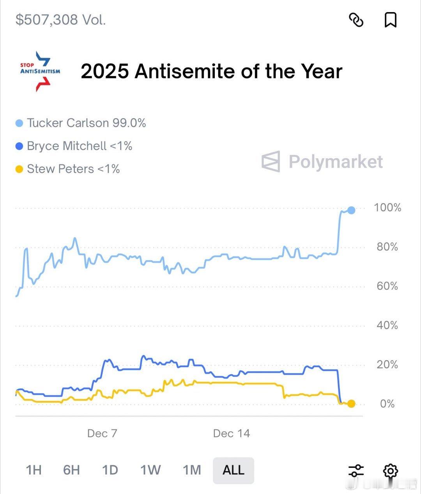Click the market title heading
Image resolution: width=421 pixels, height=494 pixels.
(211, 71)
